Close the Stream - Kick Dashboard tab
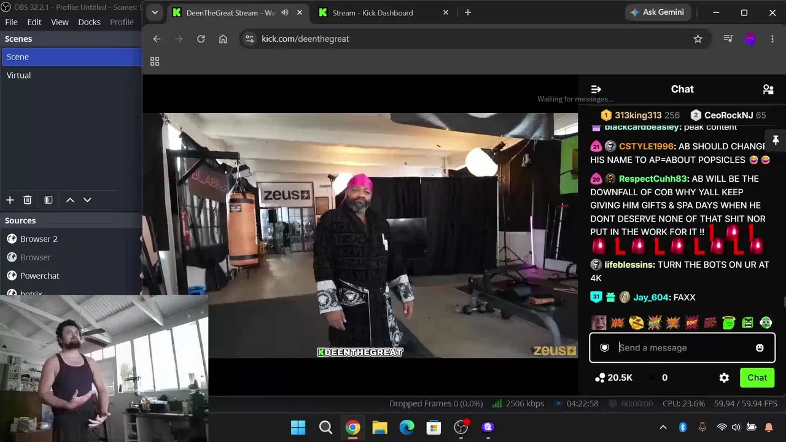 pos(446,12)
